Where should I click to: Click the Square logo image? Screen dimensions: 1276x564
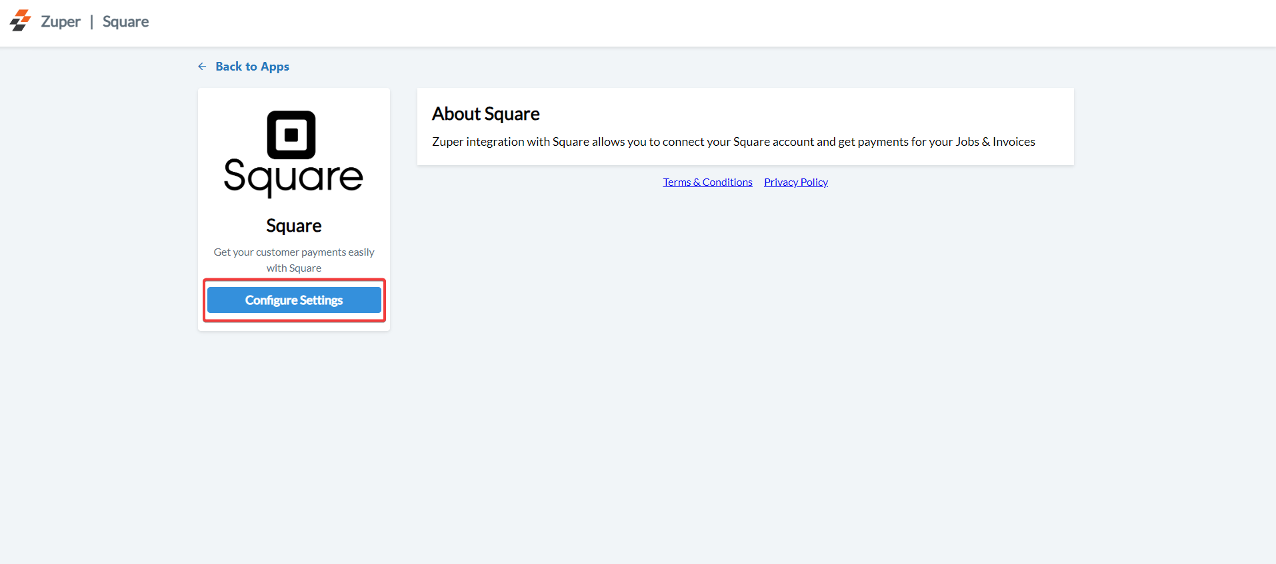(293, 154)
